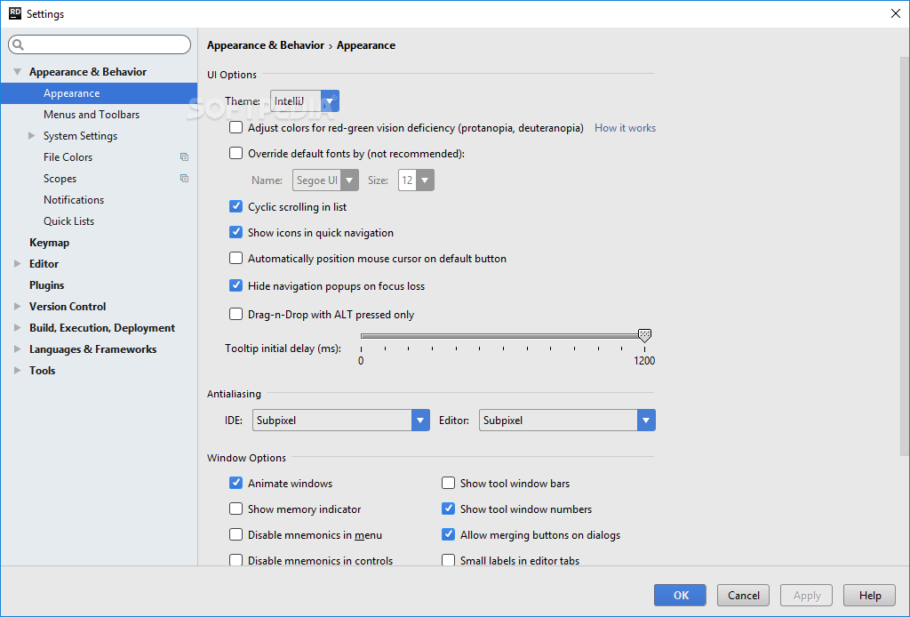The width and height of the screenshot is (910, 617).
Task: Uncheck Cyclic scrolling in list
Action: [x=235, y=206]
